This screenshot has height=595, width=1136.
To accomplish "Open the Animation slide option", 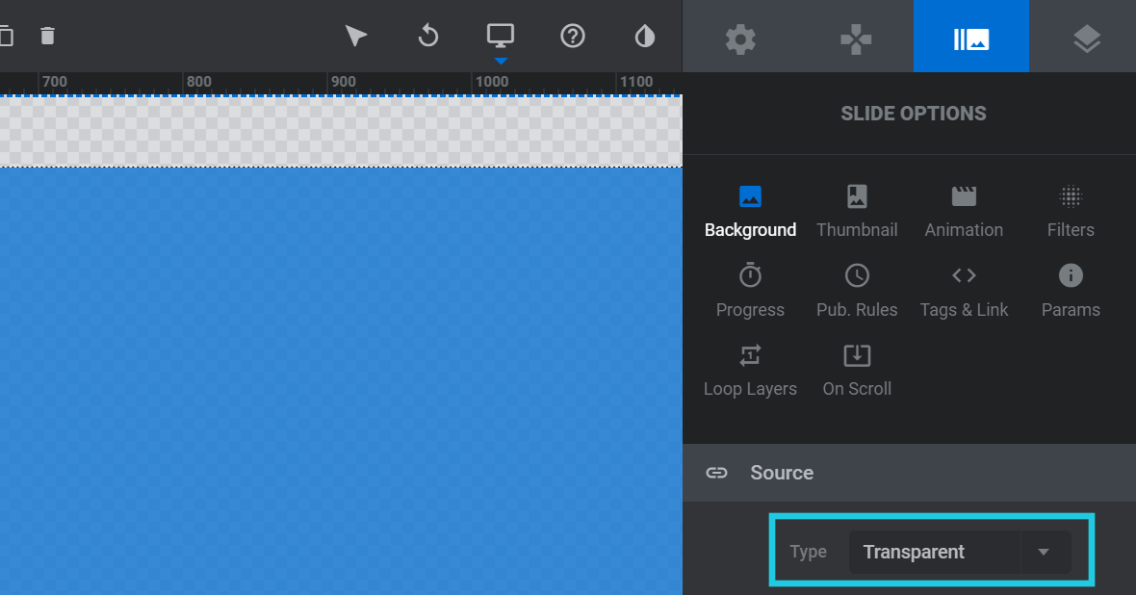I will point(964,212).
